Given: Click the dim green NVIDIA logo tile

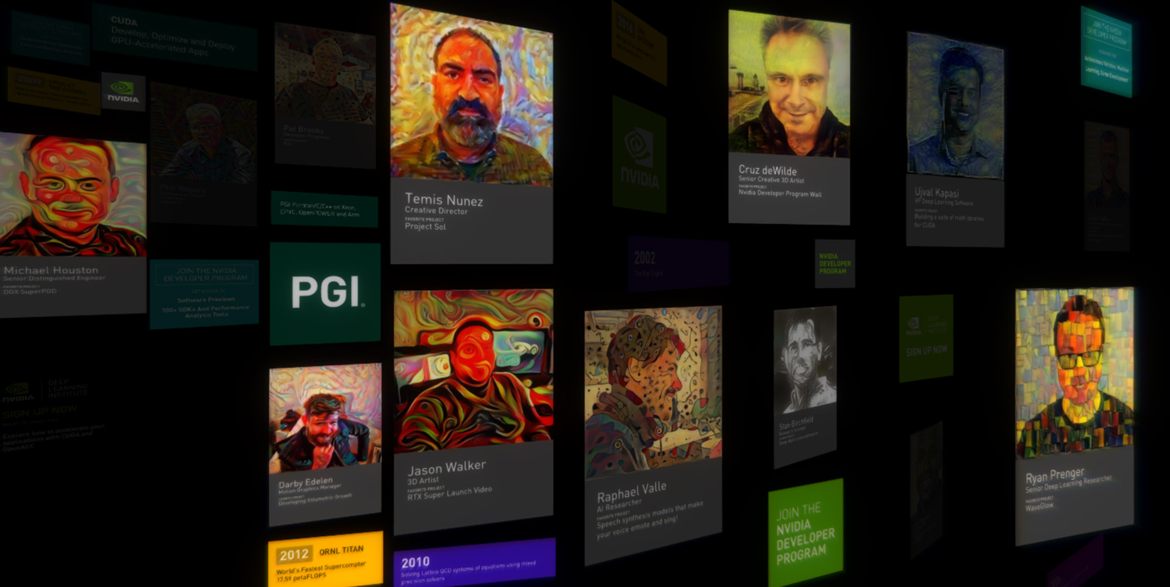Looking at the screenshot, I should pyautogui.click(x=639, y=155).
